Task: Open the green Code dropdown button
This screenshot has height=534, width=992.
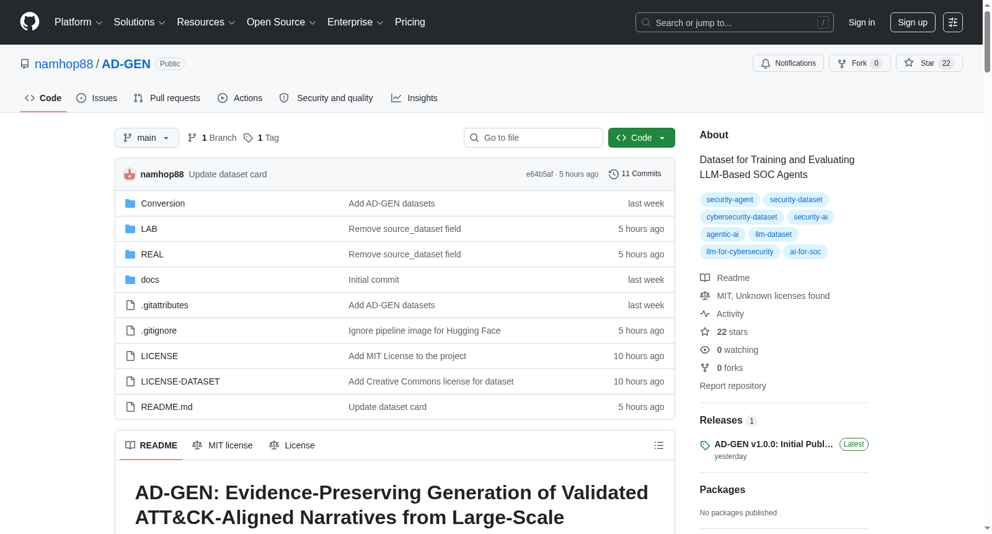Action: pos(642,138)
